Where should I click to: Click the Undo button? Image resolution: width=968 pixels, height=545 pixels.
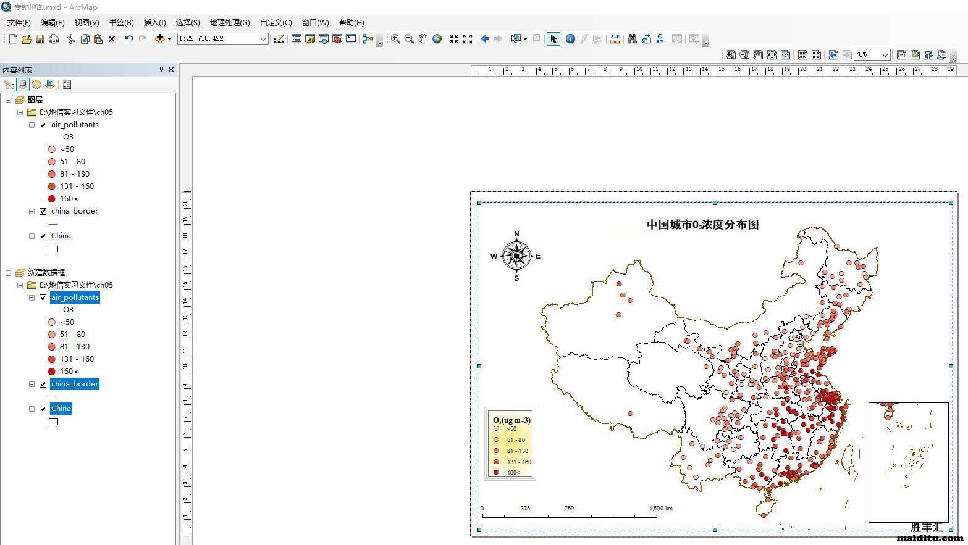pos(128,39)
